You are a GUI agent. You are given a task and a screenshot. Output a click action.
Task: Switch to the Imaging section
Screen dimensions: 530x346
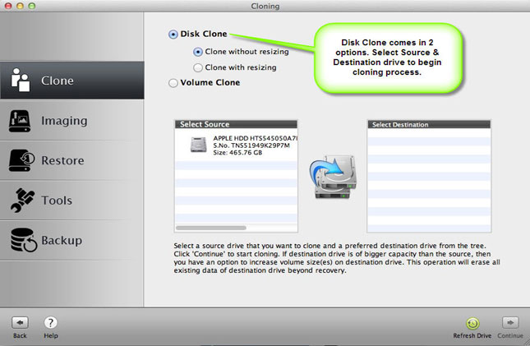(x=64, y=121)
